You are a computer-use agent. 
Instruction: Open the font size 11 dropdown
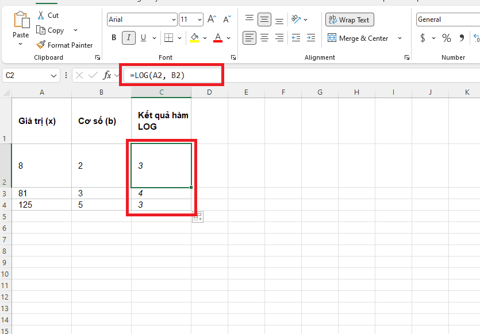tap(199, 20)
